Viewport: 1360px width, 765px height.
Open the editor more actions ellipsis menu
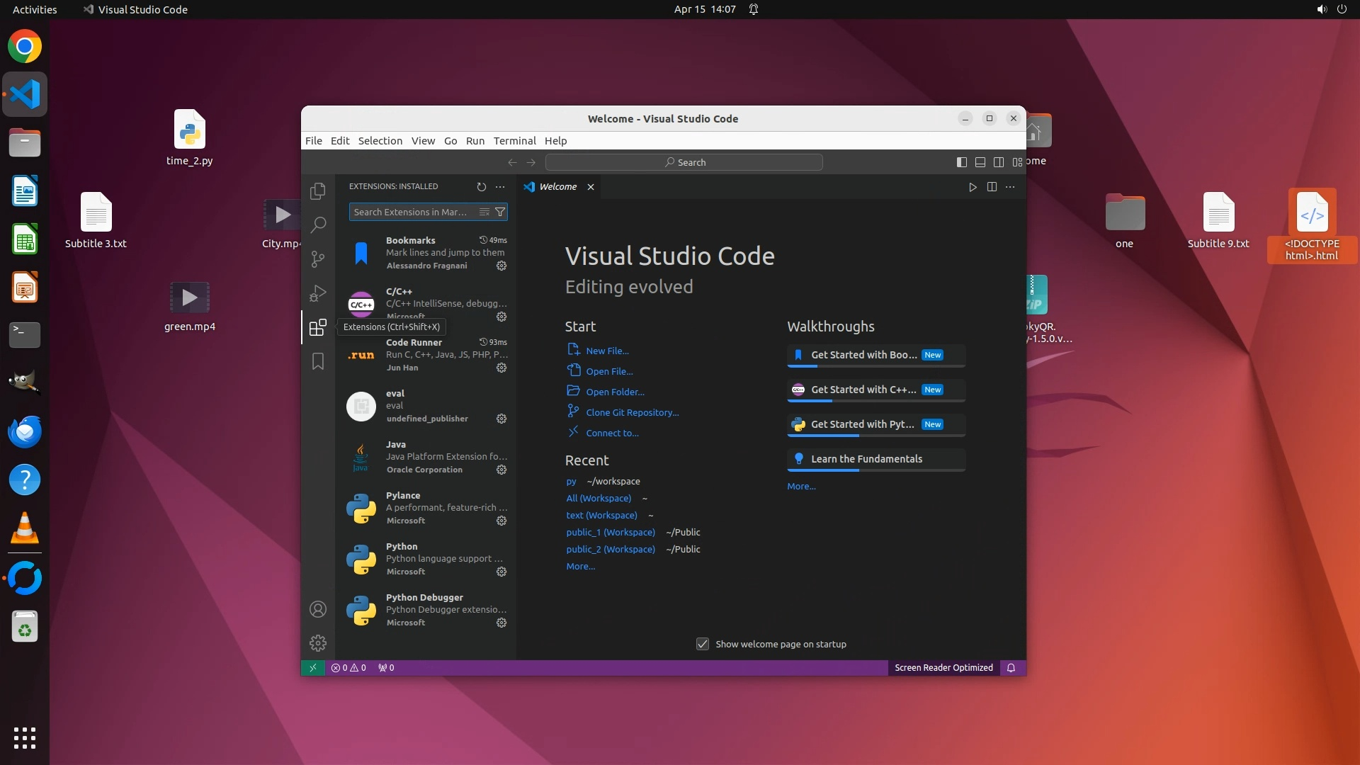coord(1010,187)
